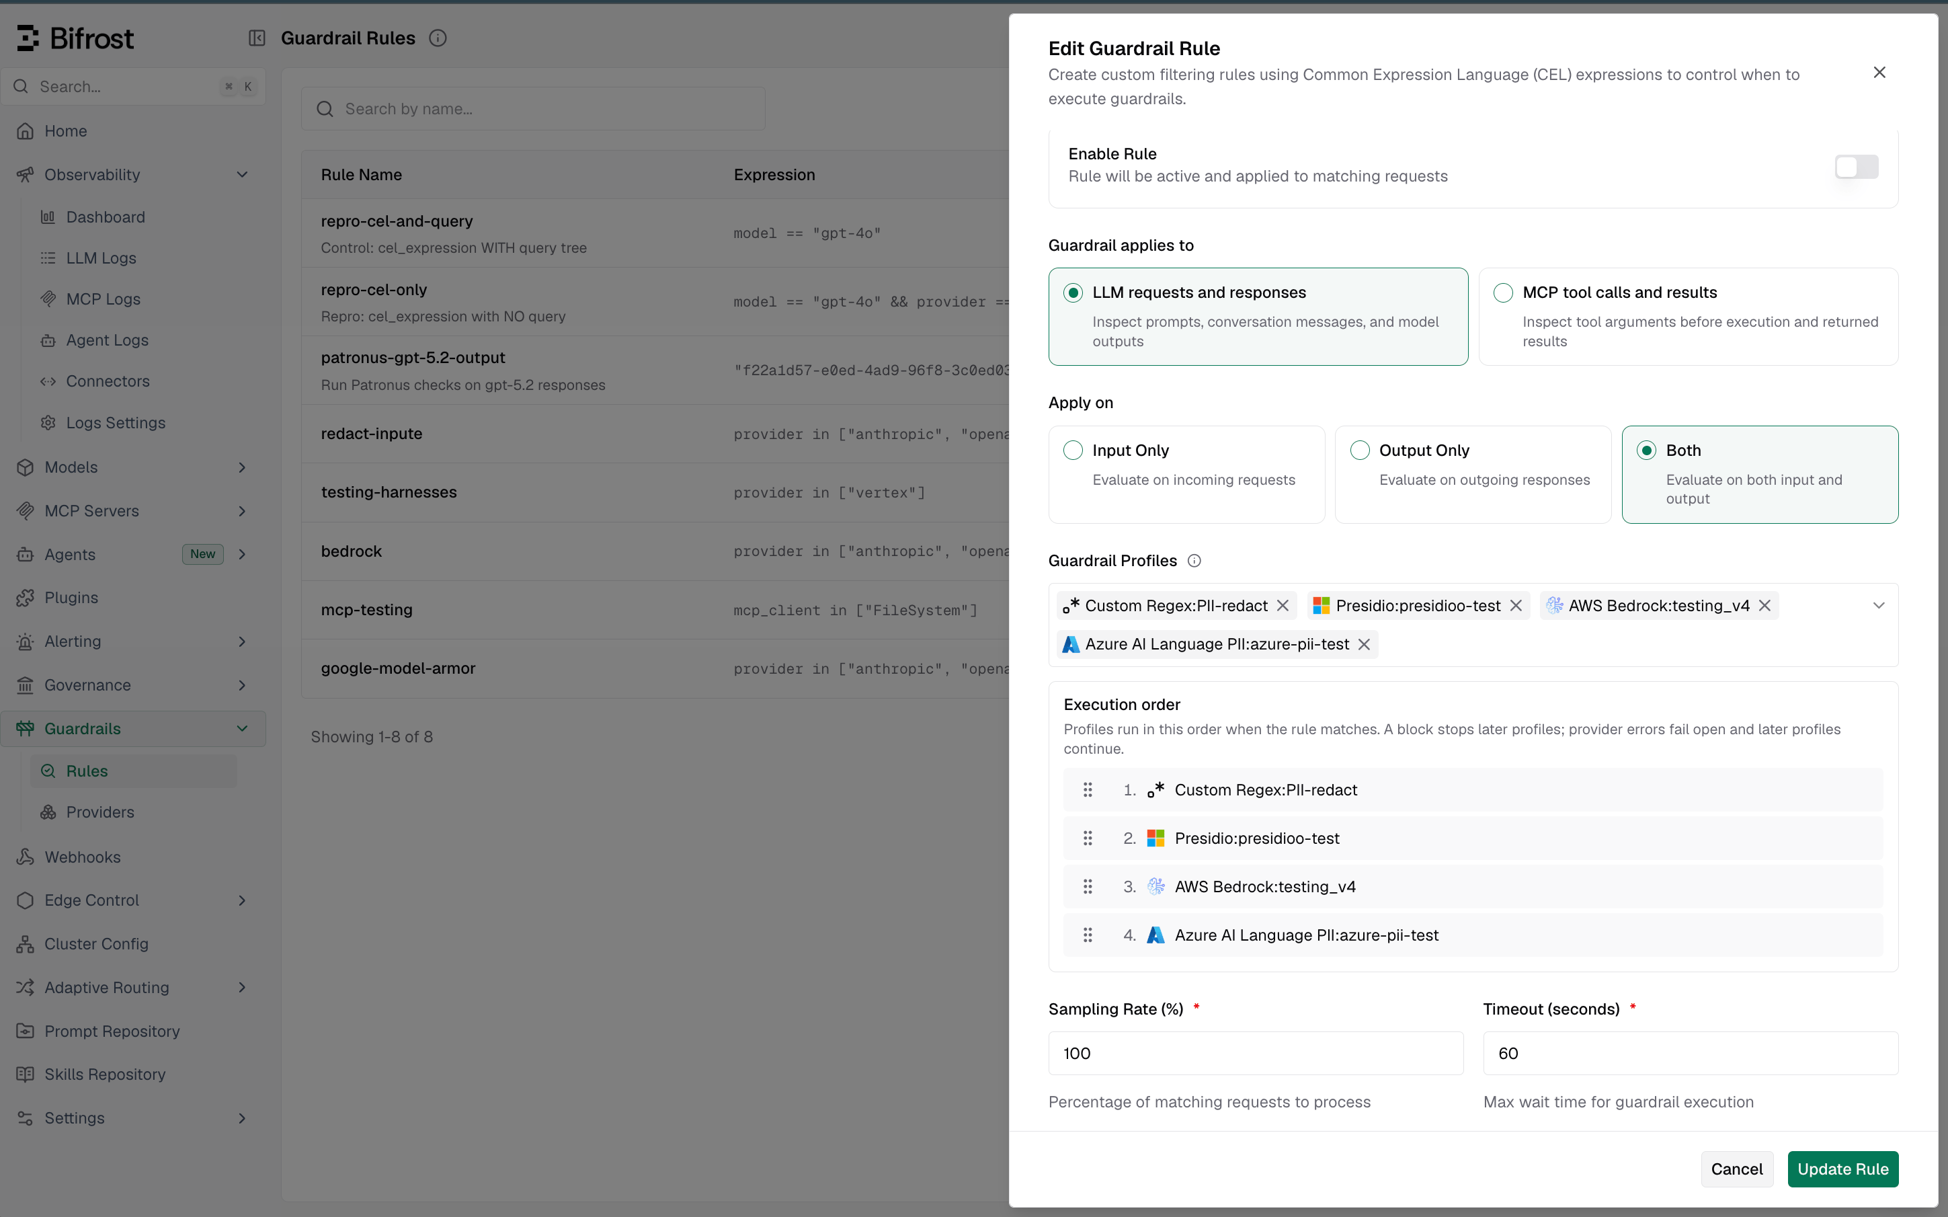This screenshot has width=1948, height=1217.
Task: Select MCP tool calls and results option
Action: coord(1688,316)
